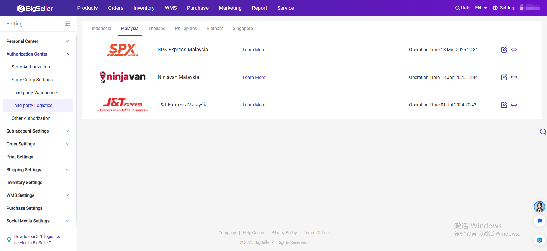
Task: Click the customer support agent avatar
Action: point(539,207)
